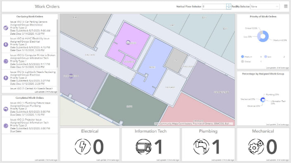Select WO 2 Projector Issue completed item

29,126
